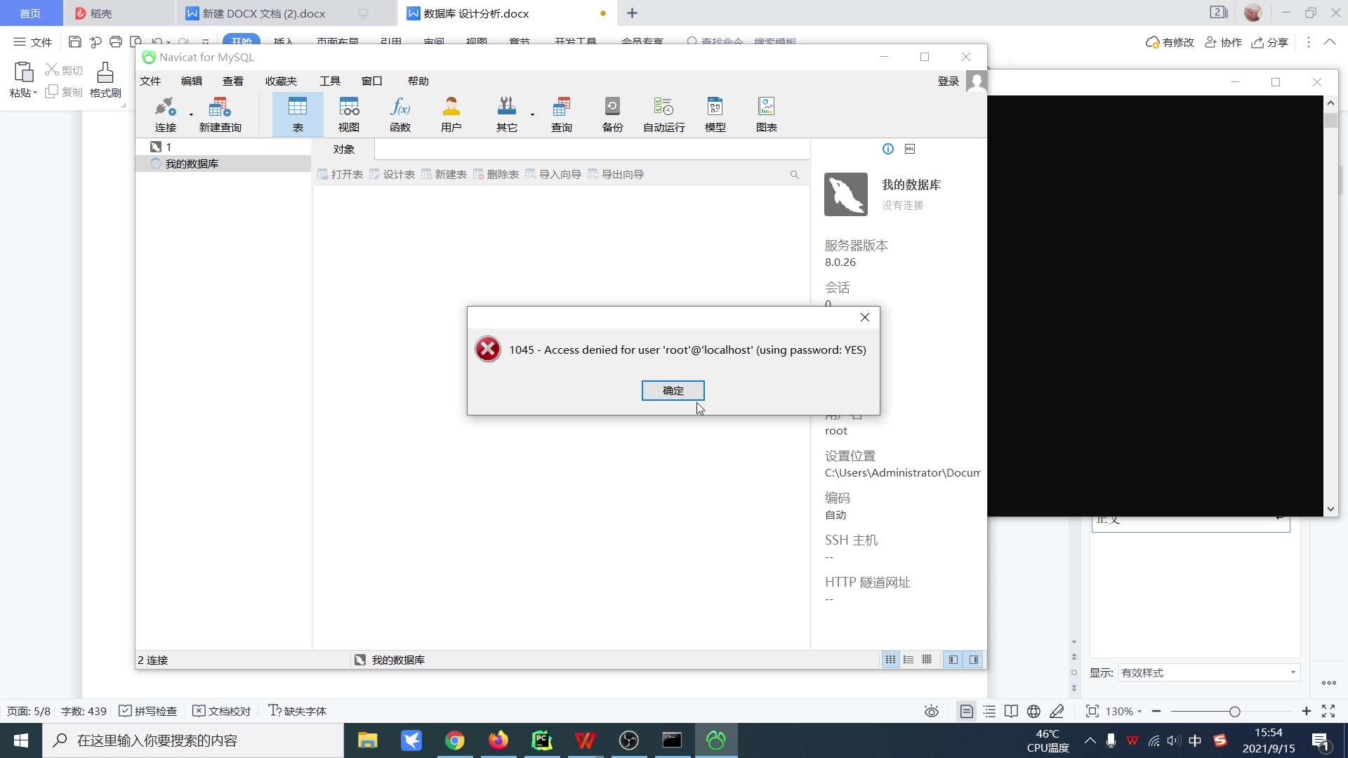Open WPS more options vertical dots
This screenshot has width=1348, height=758.
pyautogui.click(x=1308, y=42)
